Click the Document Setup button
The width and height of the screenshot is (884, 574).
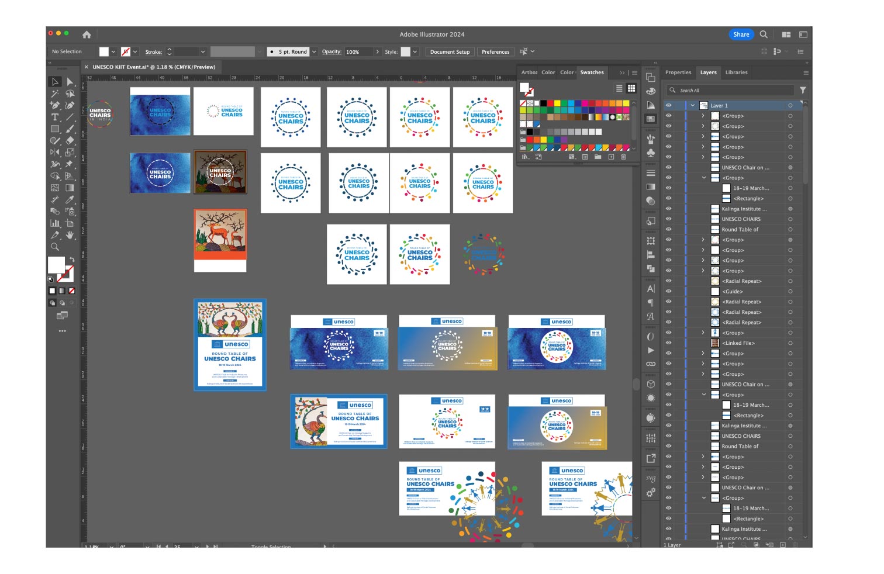tap(450, 52)
